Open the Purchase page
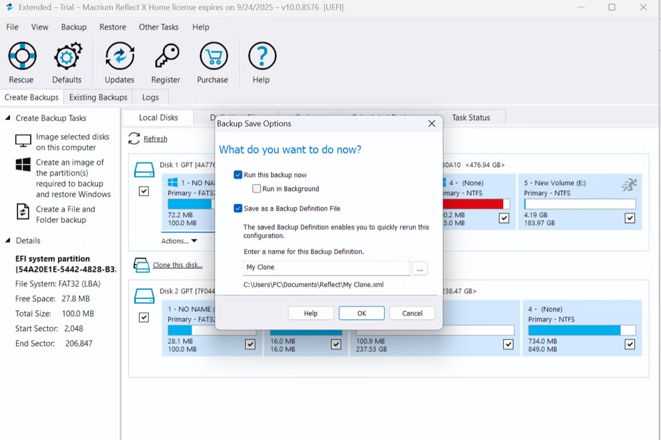 [x=212, y=62]
